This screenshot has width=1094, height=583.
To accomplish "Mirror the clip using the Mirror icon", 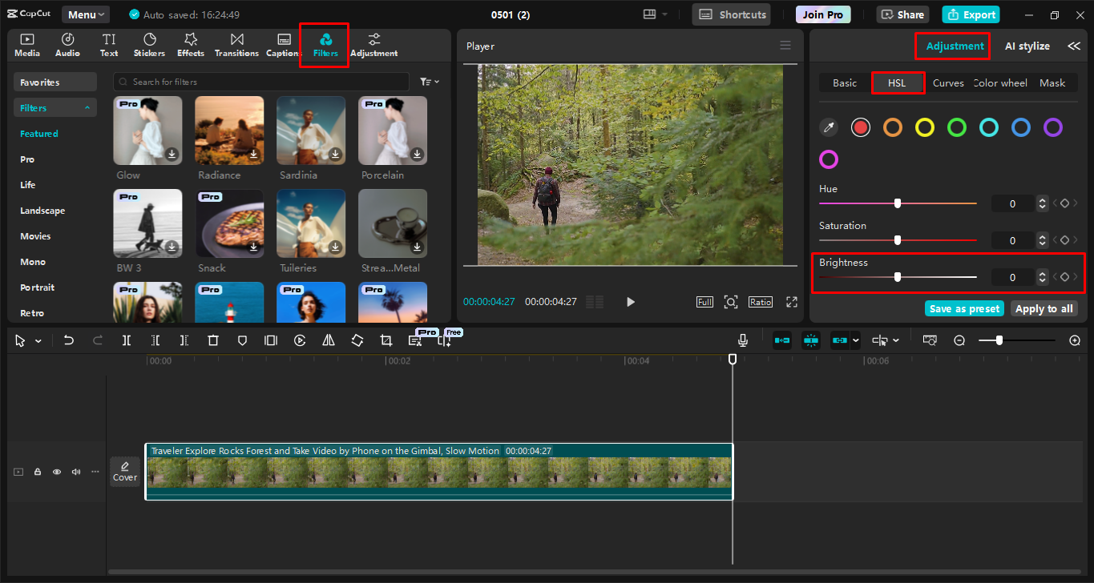I will [x=328, y=340].
